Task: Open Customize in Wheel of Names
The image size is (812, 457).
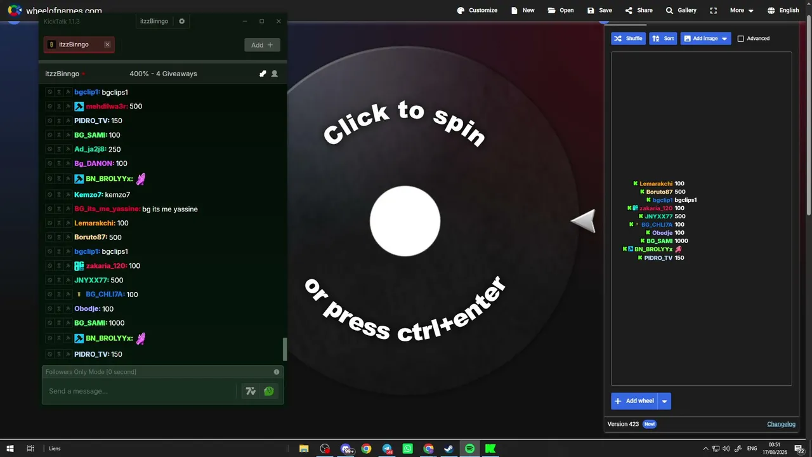Action: tap(477, 10)
